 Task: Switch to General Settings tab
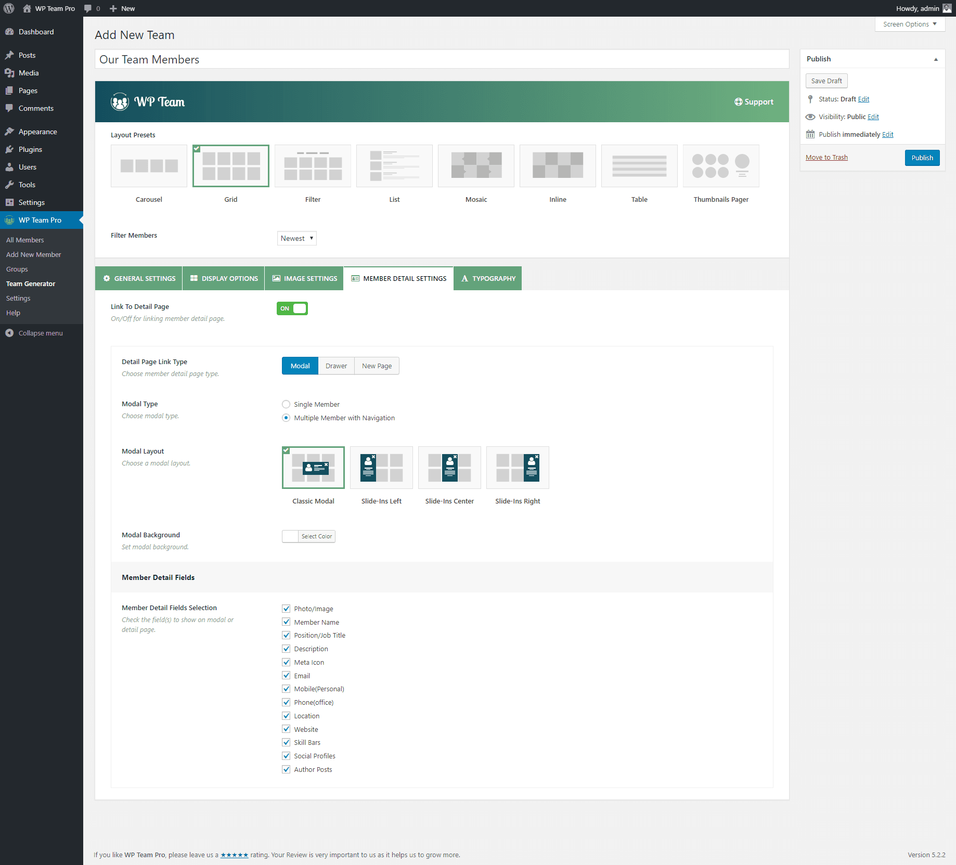click(x=139, y=278)
